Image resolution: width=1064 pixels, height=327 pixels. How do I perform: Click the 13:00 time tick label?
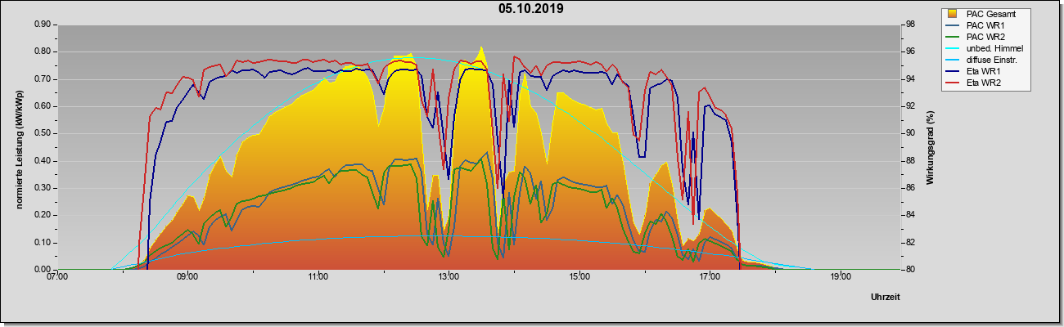pos(449,276)
